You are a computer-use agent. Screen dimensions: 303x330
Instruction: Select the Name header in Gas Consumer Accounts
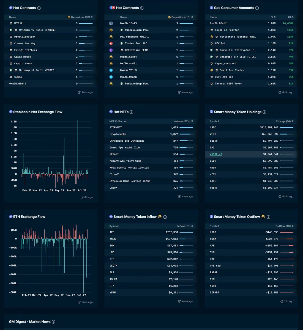pyautogui.click(x=213, y=17)
